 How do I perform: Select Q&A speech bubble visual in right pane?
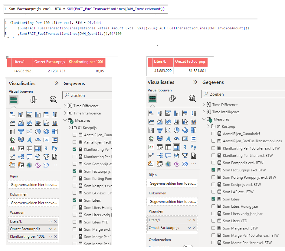point(168,156)
